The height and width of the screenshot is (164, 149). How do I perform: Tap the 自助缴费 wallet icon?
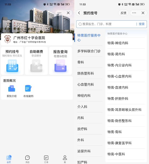click(x=36, y=66)
